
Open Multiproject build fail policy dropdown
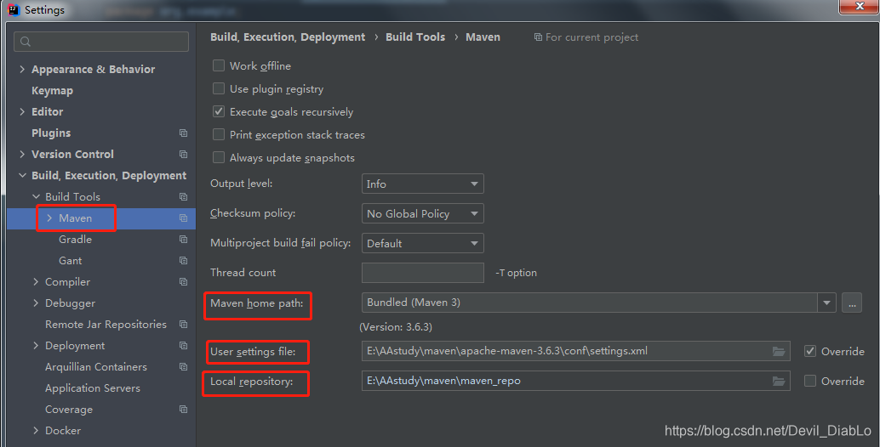point(423,243)
